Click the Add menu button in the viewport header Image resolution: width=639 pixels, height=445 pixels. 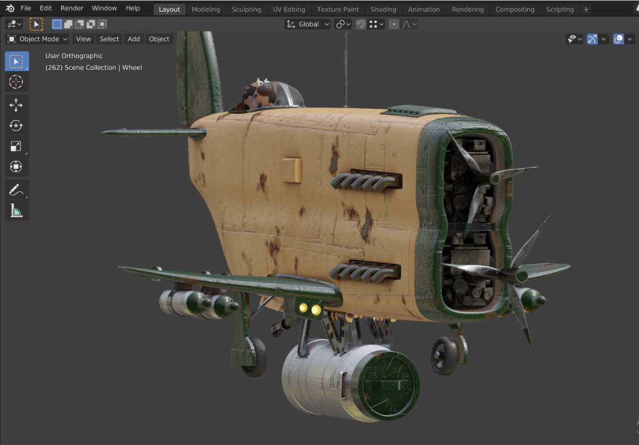134,39
